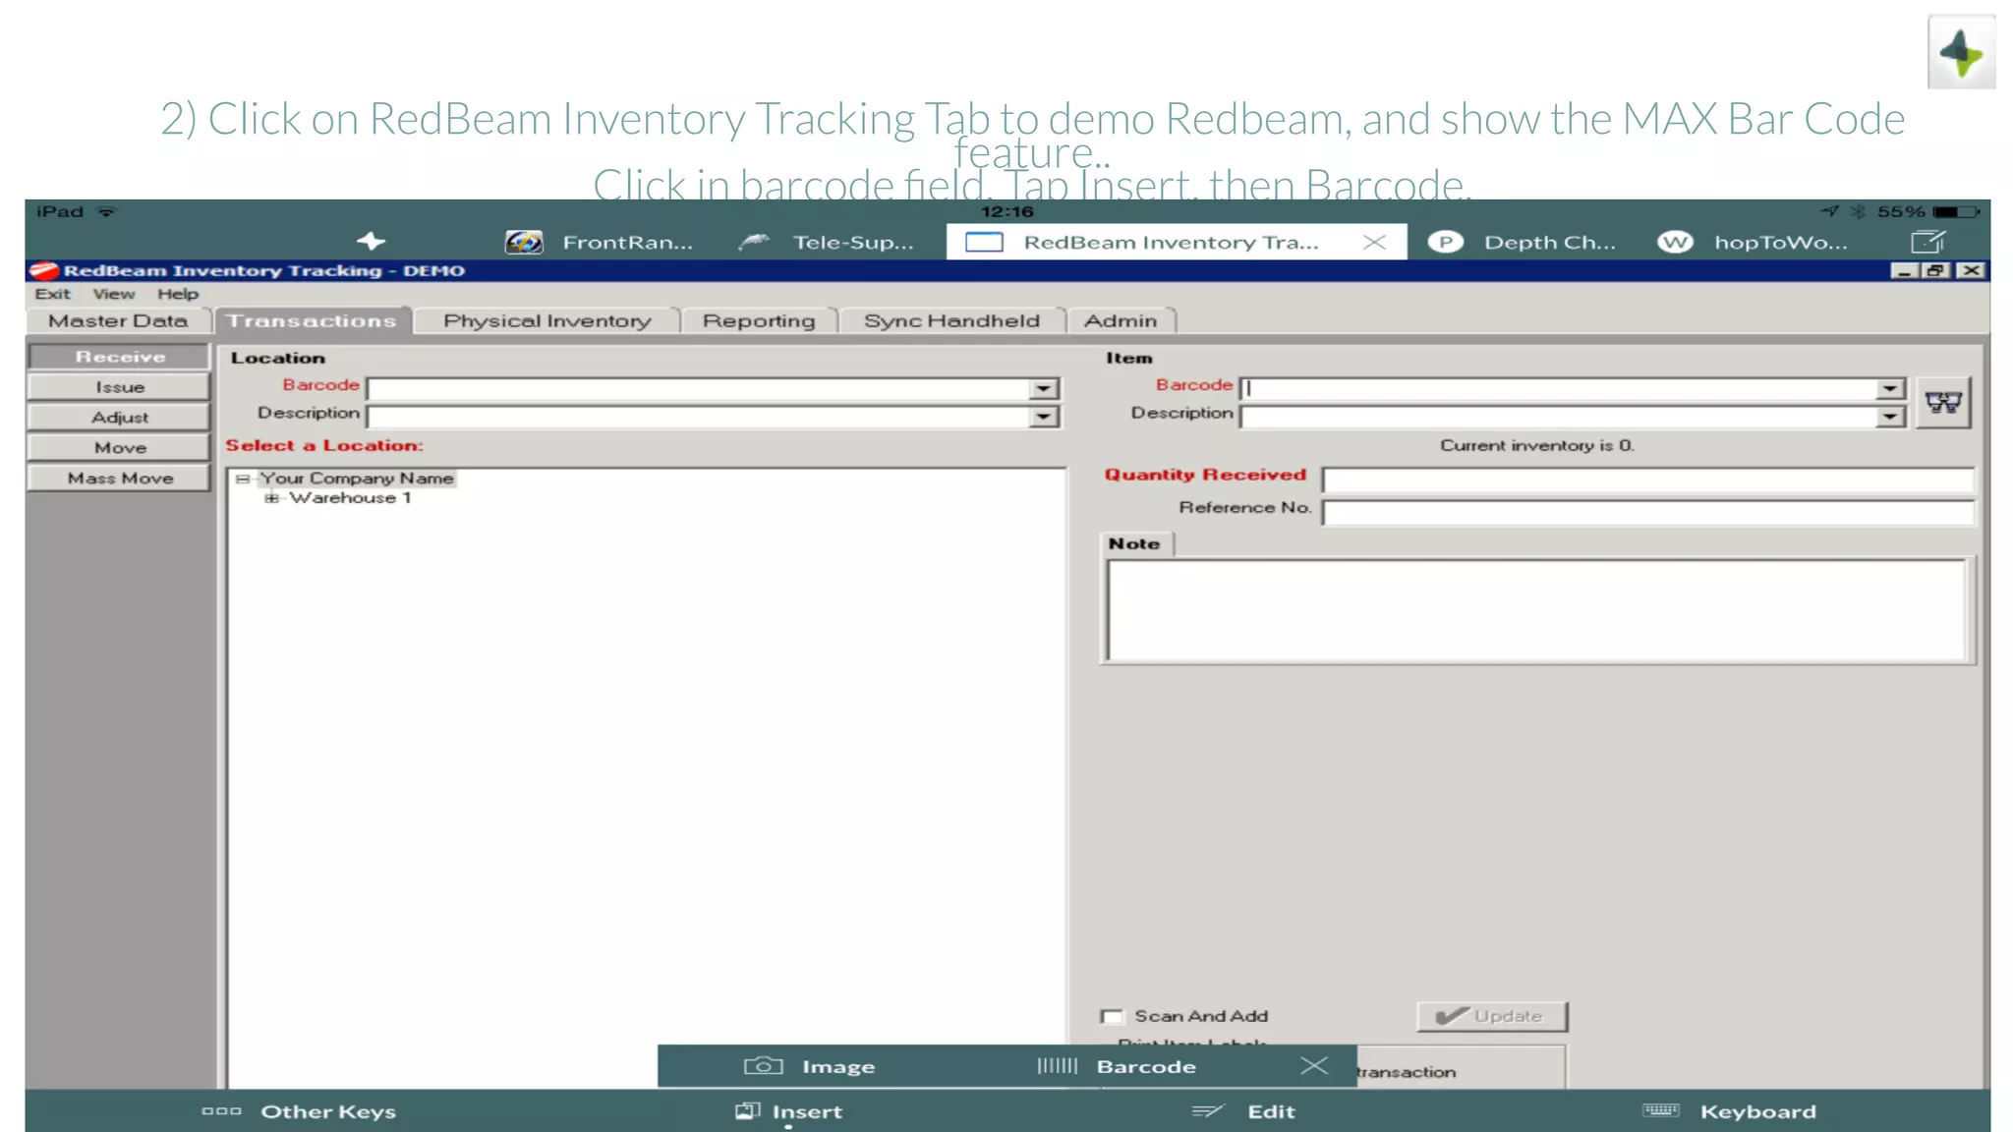Open the Item Description dropdown arrow
This screenshot has height=1132, width=2013.
click(1889, 417)
